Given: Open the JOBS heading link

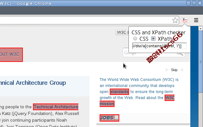Looking at the screenshot, I should pyautogui.click(x=107, y=118).
